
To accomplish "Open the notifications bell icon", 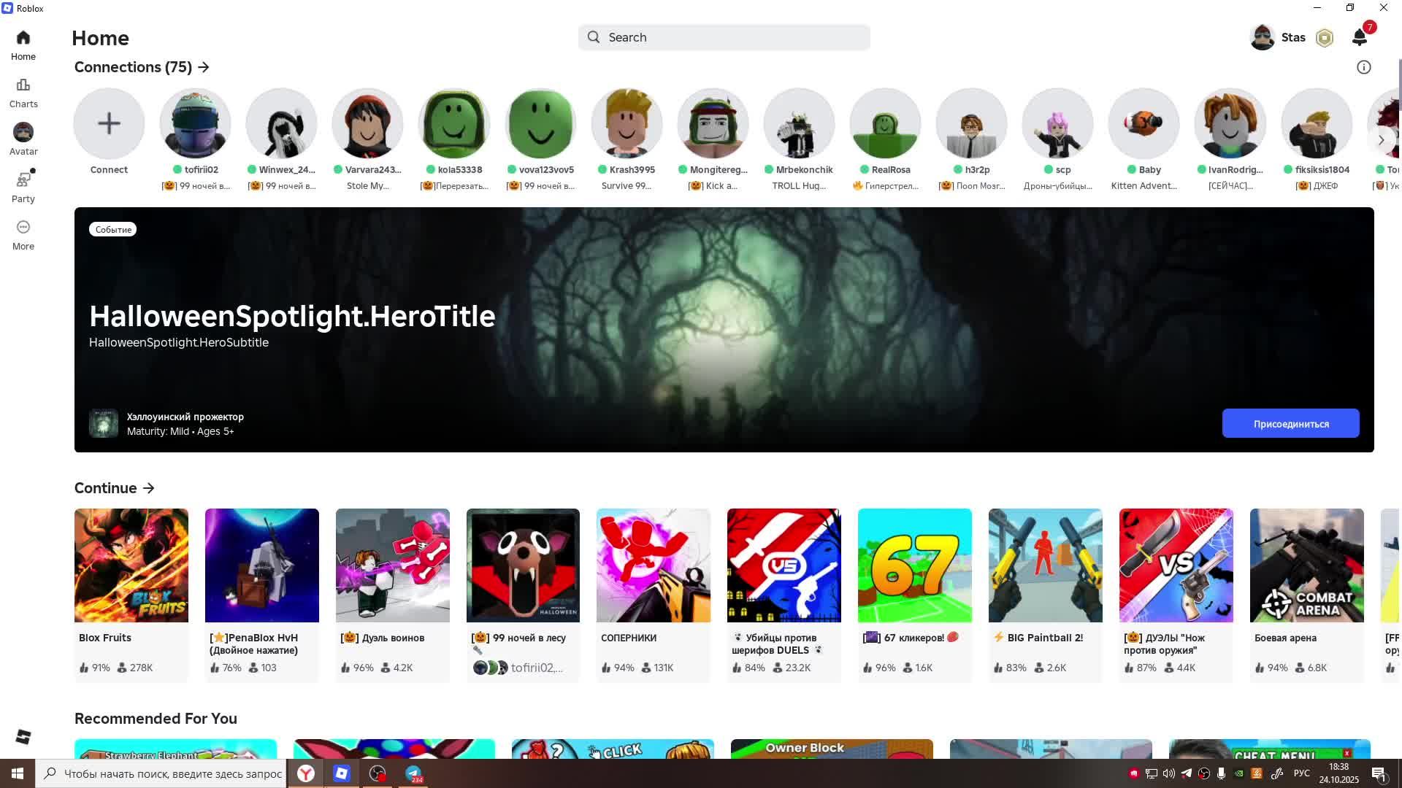I will 1359,37.
